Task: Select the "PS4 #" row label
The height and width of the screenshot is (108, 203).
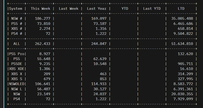Action: click(17, 34)
